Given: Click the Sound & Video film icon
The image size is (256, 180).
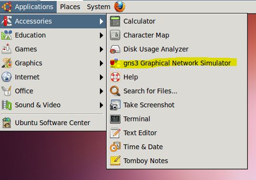Looking at the screenshot, I should (7, 105).
